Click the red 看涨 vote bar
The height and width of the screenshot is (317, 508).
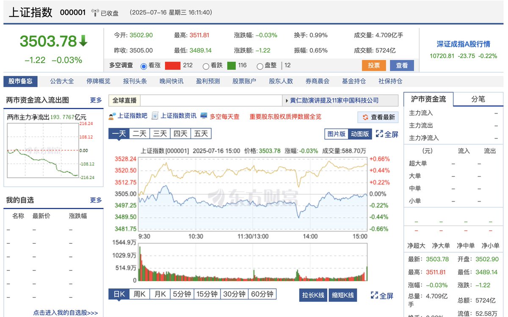point(172,66)
